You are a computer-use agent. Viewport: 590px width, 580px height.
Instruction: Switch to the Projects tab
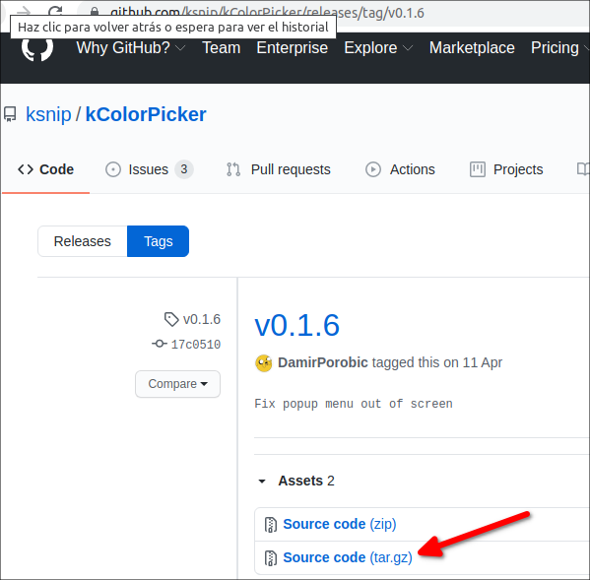506,169
